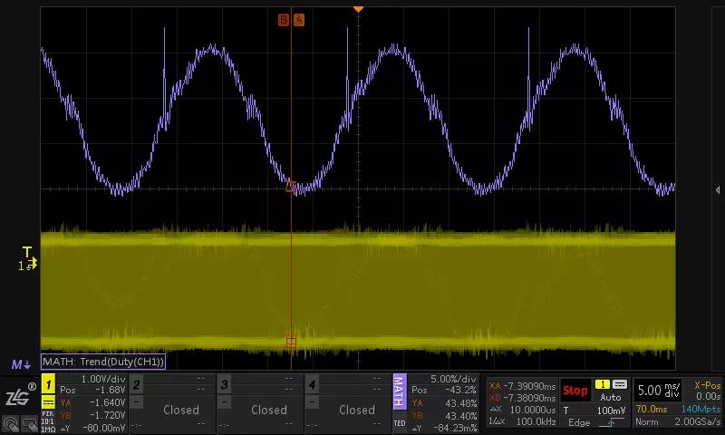The height and width of the screenshot is (435, 725).
Task: Click the Edge trigger type label
Action: pyautogui.click(x=579, y=422)
